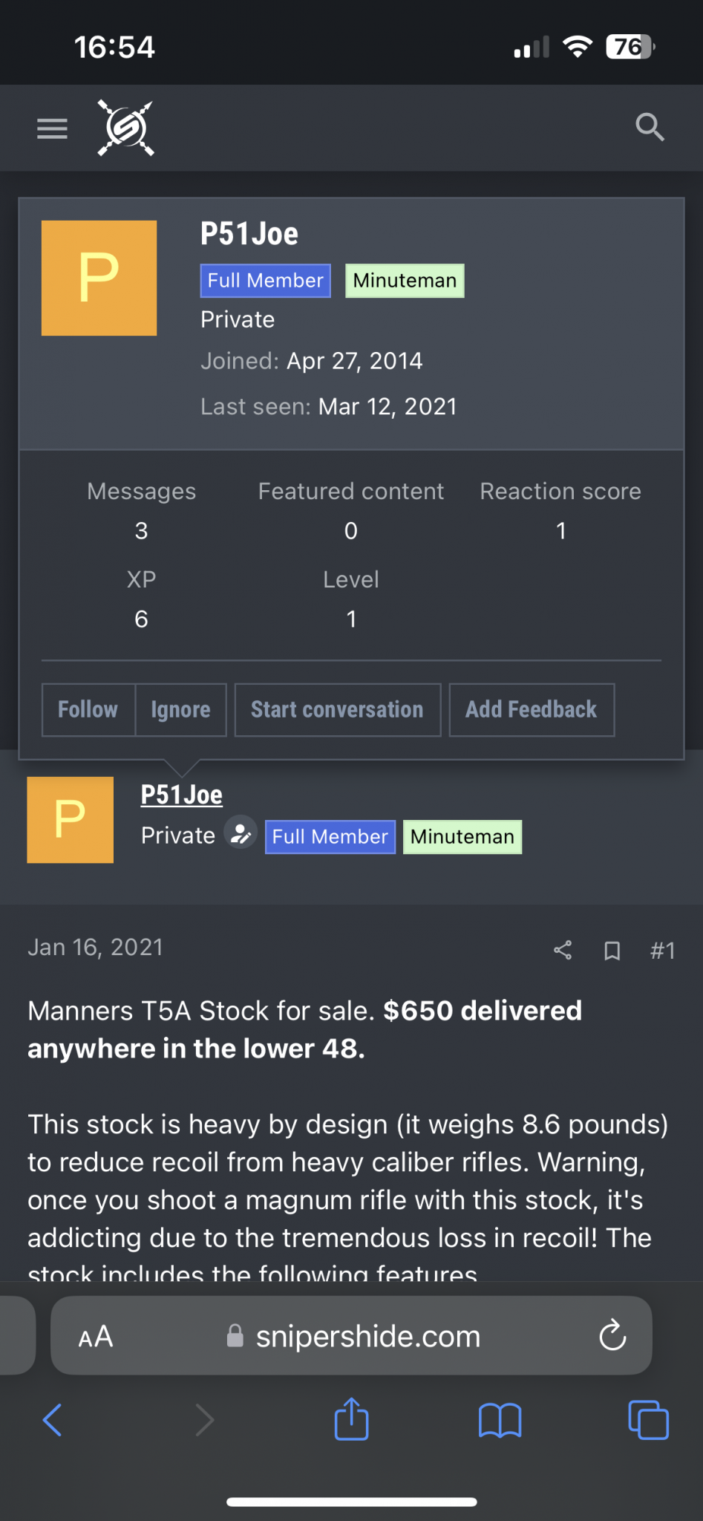This screenshot has width=703, height=1521.
Task: Open Safari share sheet icon
Action: pos(351,1419)
